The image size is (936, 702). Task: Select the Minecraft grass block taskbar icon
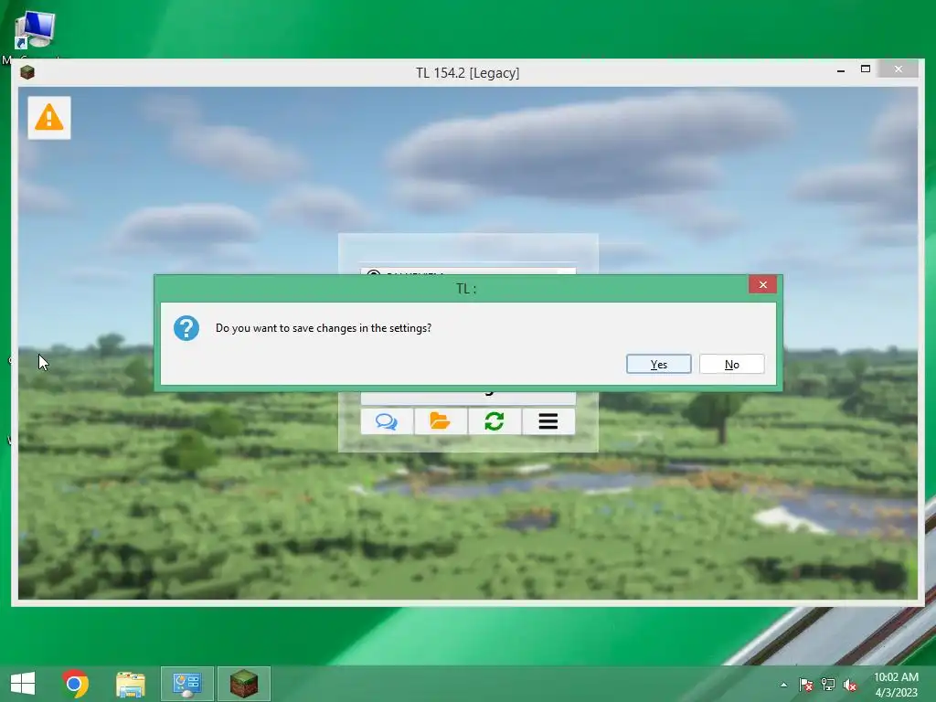pyautogui.click(x=243, y=684)
